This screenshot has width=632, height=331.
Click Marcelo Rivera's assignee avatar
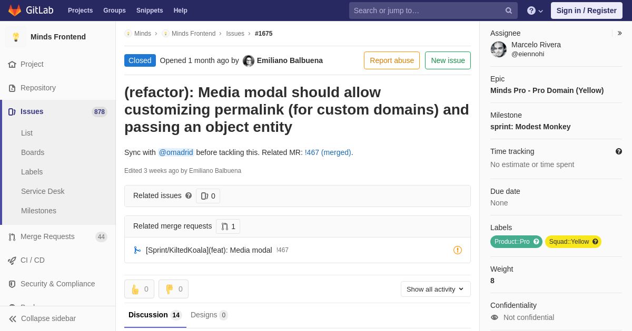[x=498, y=49]
